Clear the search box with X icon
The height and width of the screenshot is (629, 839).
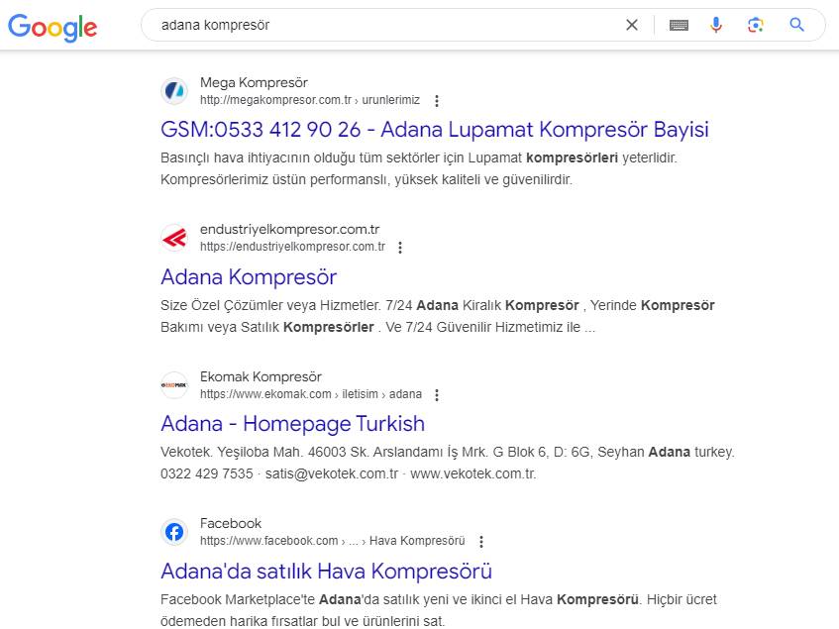tap(632, 25)
